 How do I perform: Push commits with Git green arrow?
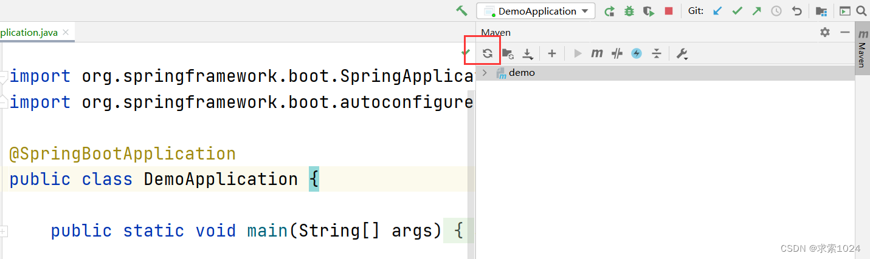(x=756, y=11)
